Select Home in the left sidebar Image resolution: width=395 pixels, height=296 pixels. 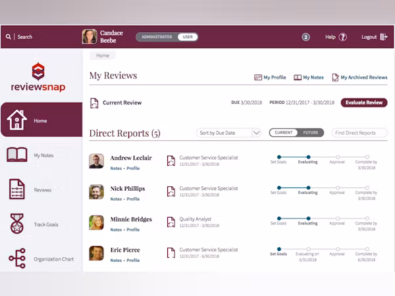(41, 120)
